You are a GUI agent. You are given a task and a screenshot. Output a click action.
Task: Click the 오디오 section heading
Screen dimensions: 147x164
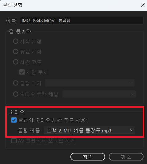[x=17, y=112]
